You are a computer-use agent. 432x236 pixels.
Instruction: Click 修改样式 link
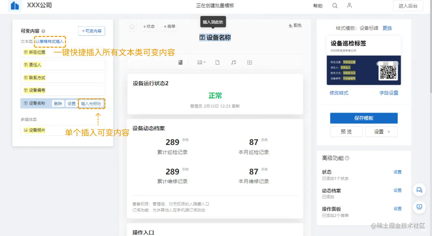pos(339,93)
